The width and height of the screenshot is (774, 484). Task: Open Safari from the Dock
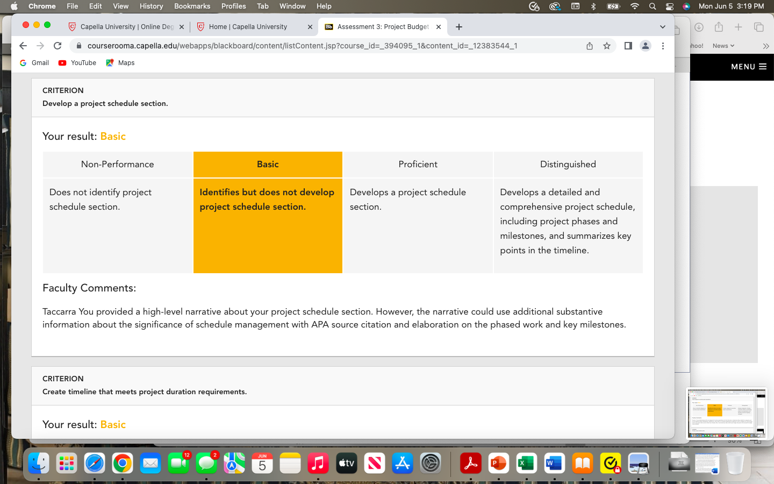point(95,463)
